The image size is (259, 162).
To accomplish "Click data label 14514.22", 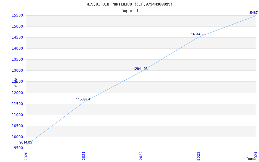I will pyautogui.click(x=198, y=34).
